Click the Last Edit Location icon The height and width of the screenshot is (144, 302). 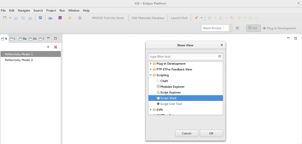232,18
